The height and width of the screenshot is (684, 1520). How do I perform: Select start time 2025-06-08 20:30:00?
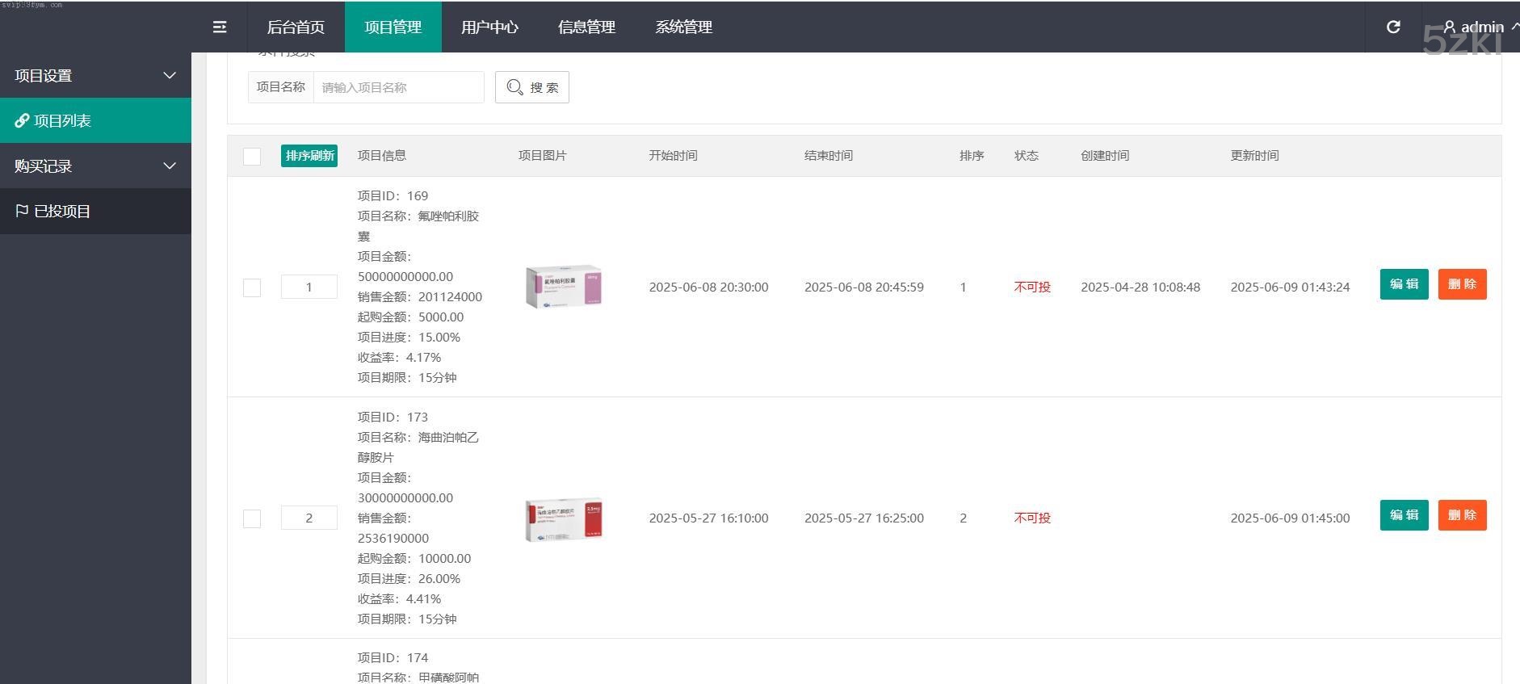(x=708, y=287)
